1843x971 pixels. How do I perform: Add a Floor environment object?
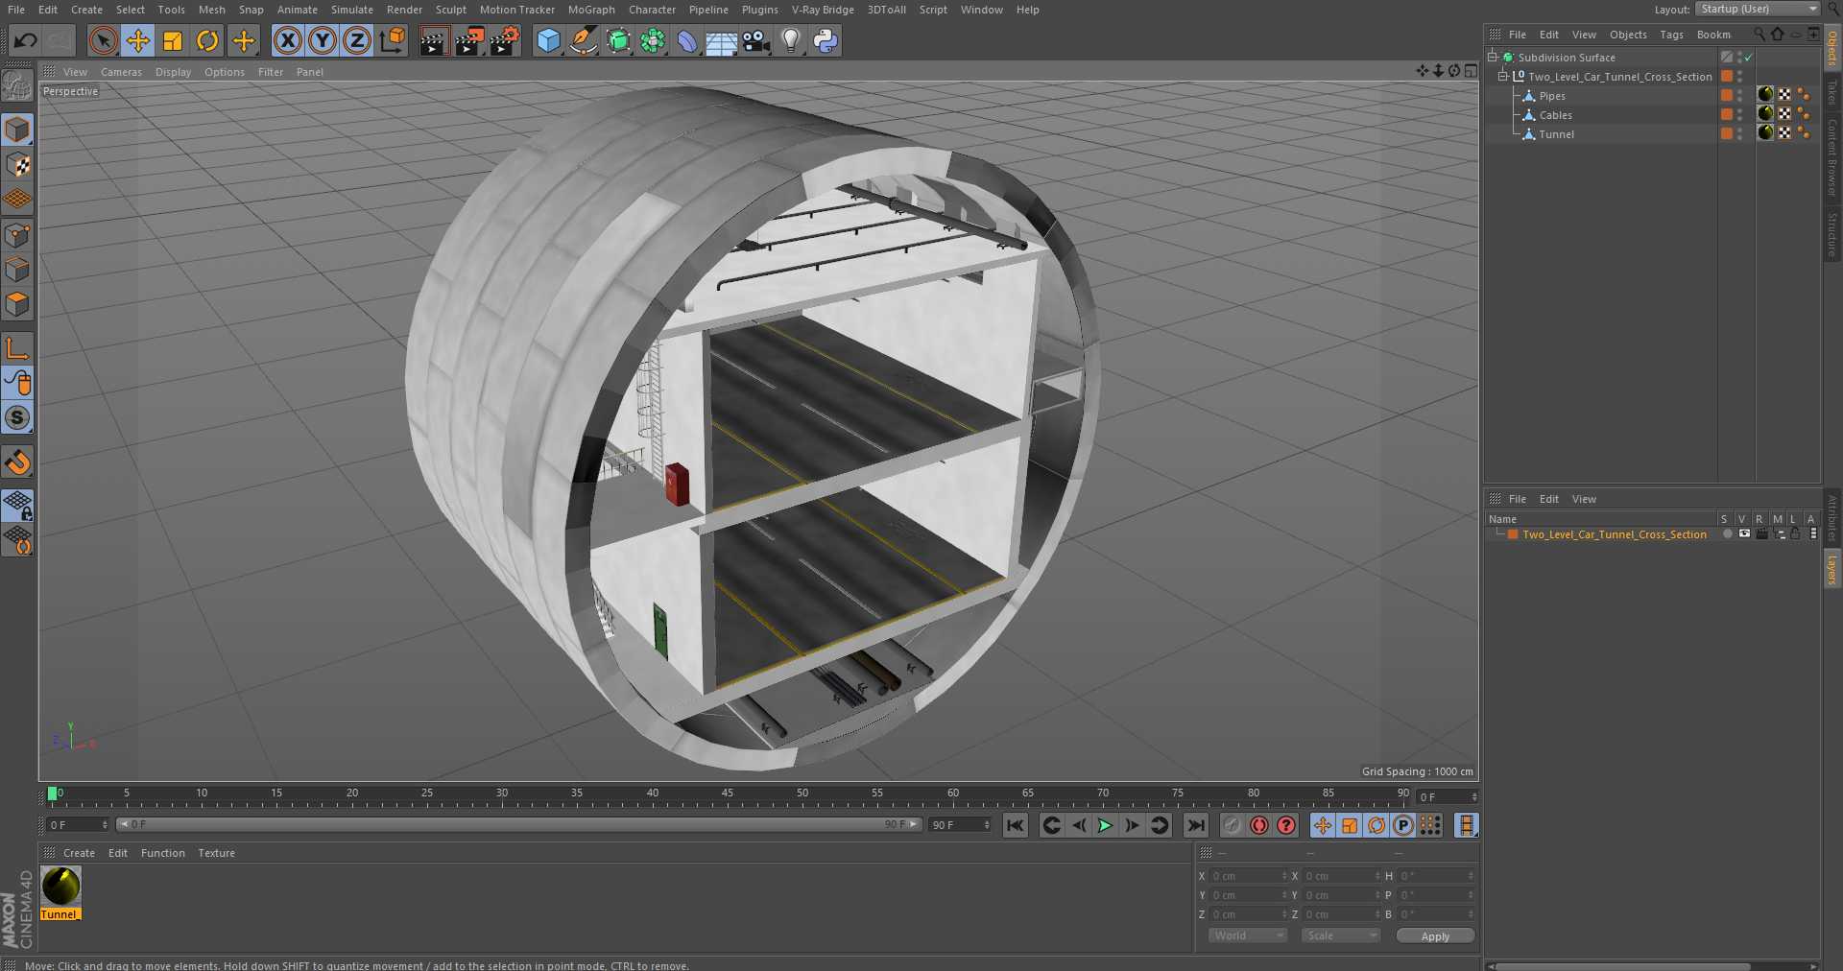[x=722, y=40]
